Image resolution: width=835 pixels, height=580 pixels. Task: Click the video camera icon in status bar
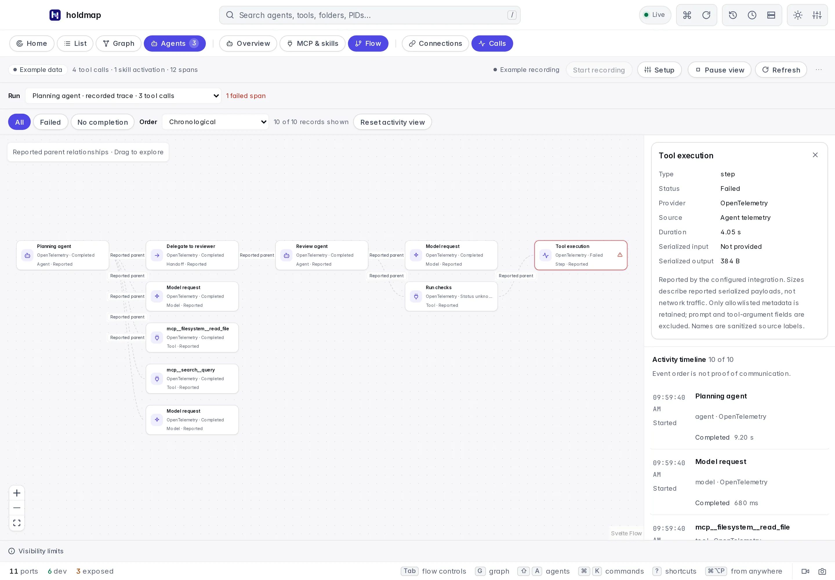click(805, 571)
